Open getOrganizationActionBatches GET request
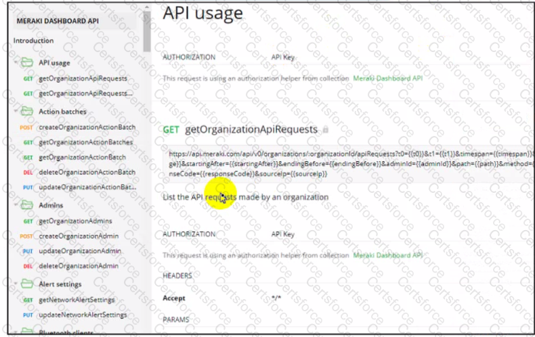This screenshot has height=337, width=535. click(x=85, y=142)
